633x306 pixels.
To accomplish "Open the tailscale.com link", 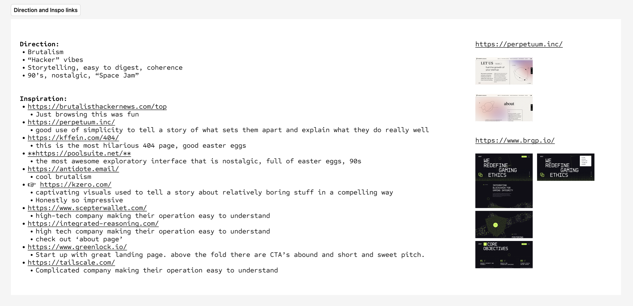I will click(x=71, y=263).
